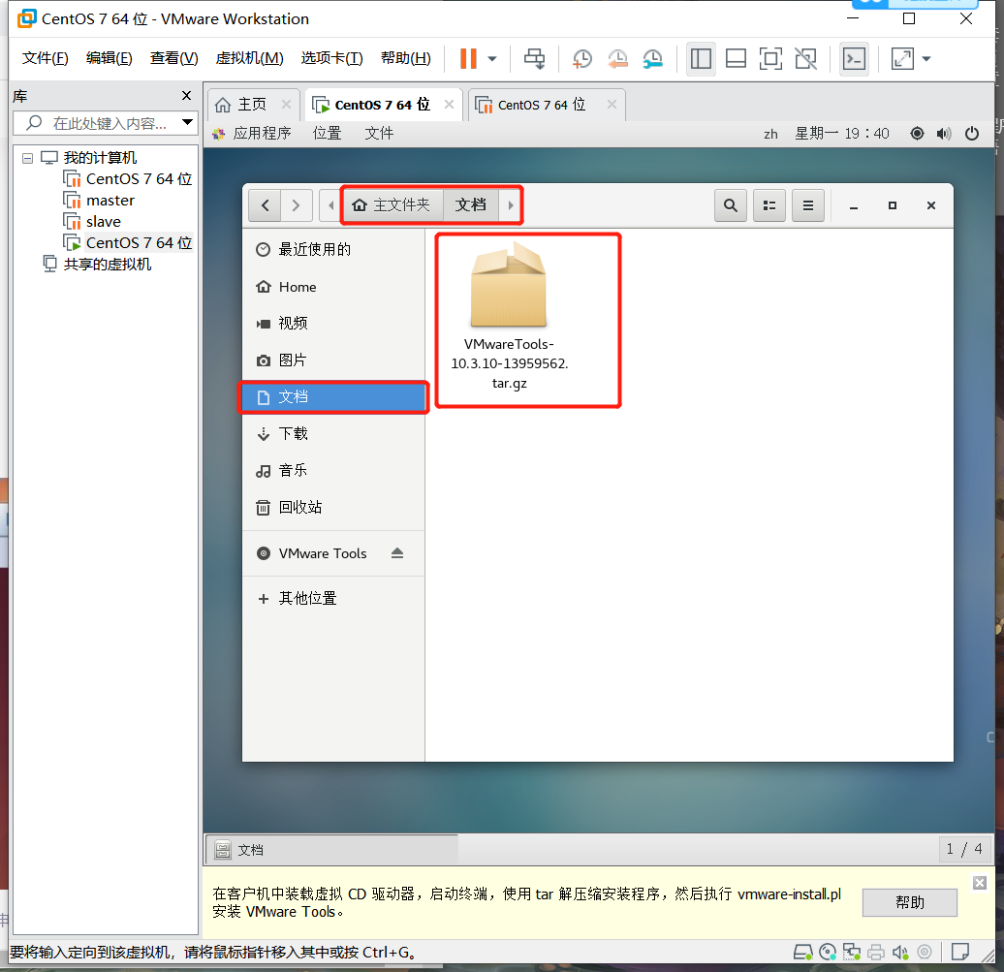Switch file manager to list view

[x=769, y=205]
